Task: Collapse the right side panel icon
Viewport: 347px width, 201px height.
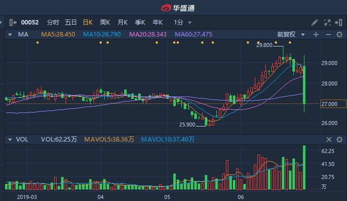Action: click(x=338, y=22)
